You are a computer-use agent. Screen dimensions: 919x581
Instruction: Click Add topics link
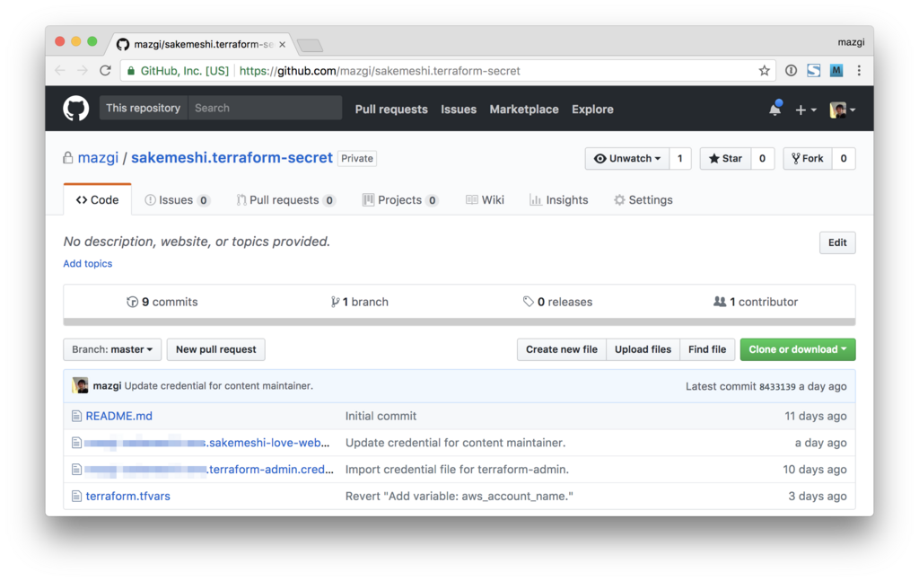tap(88, 264)
